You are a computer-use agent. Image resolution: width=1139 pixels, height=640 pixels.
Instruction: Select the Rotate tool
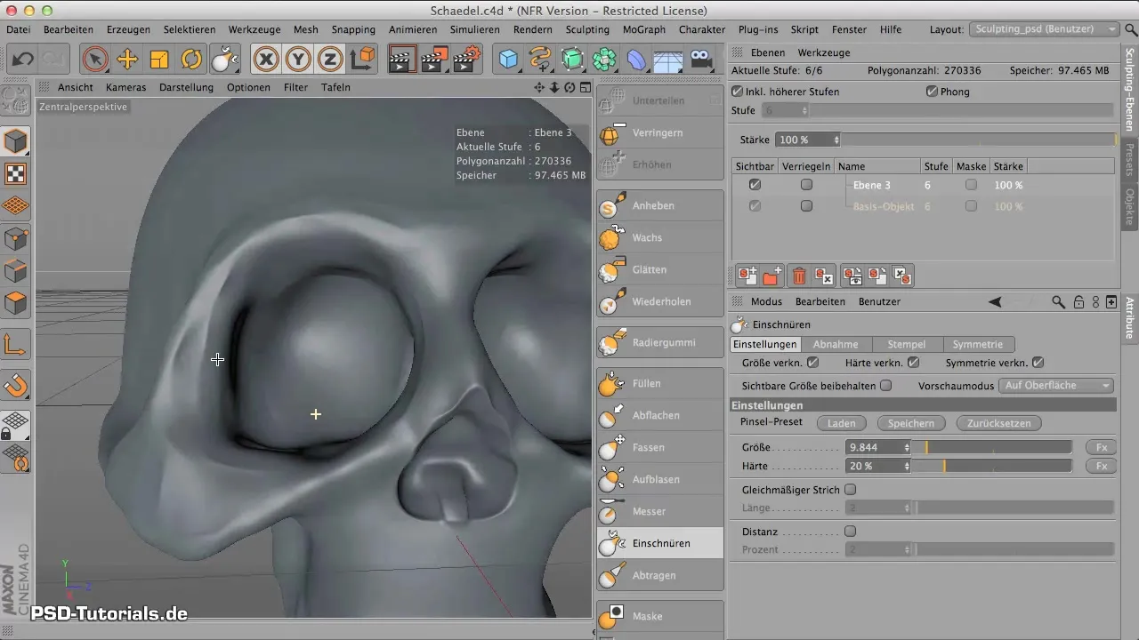point(191,60)
